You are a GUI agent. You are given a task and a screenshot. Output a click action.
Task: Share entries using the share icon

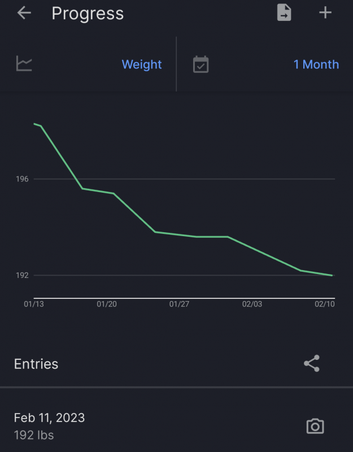312,363
